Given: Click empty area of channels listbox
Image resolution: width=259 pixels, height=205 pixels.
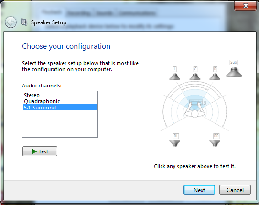Looking at the screenshot, I should 60,124.
